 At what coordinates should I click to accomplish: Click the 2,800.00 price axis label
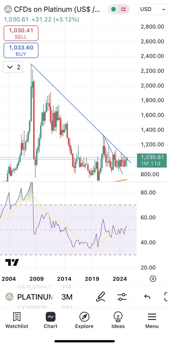click(x=152, y=27)
